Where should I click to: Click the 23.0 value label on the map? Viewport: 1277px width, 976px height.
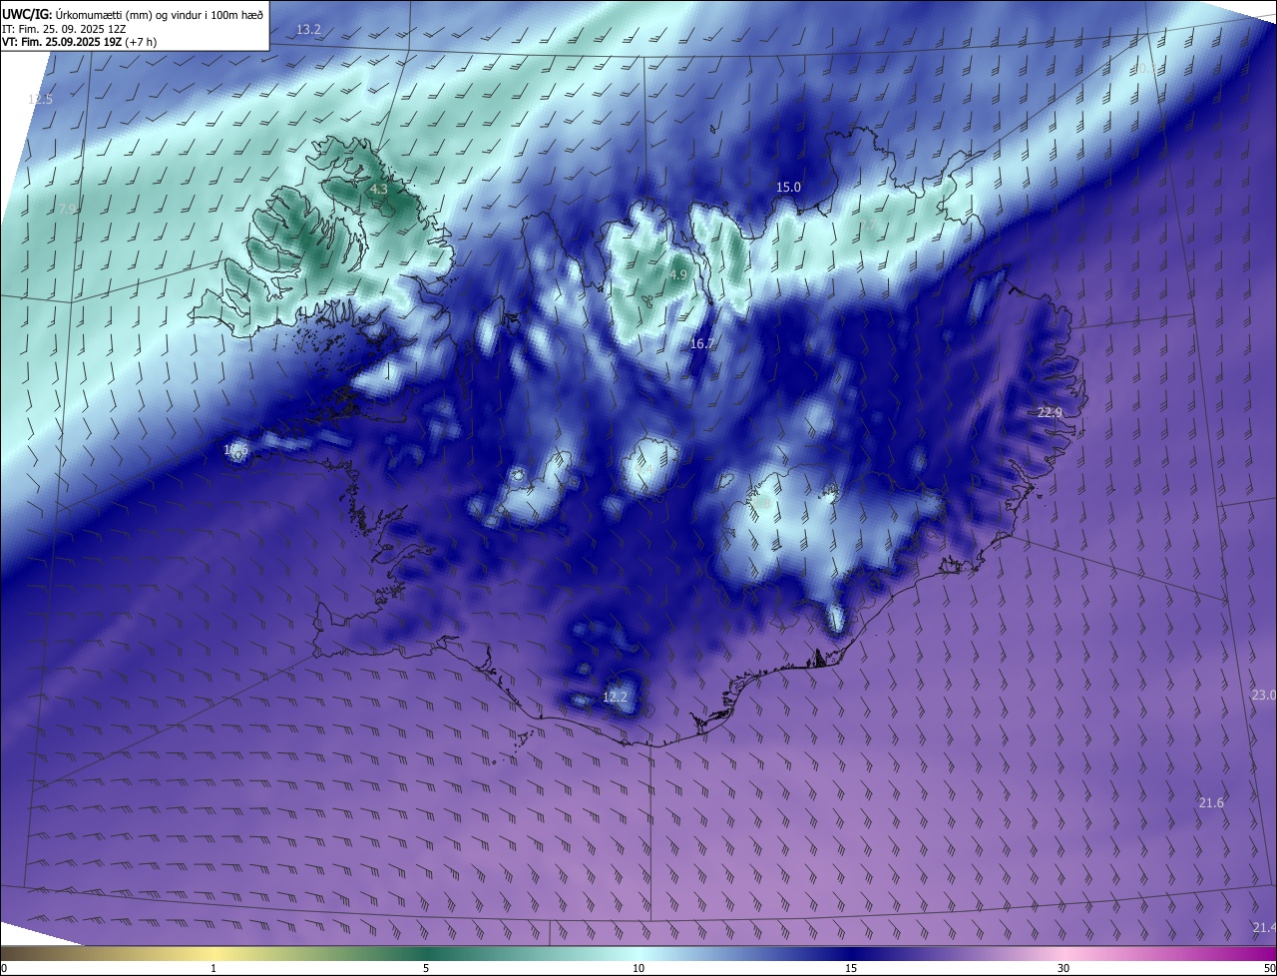[x=1264, y=696]
